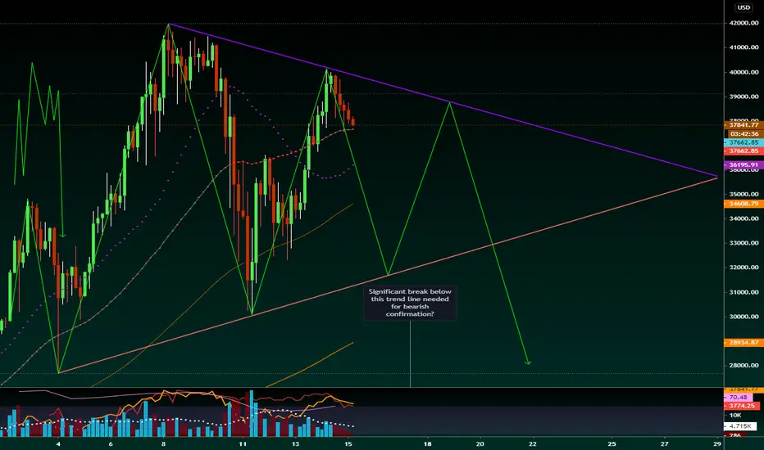764x450 pixels.
Task: Click date 15 on the time axis
Action: click(x=348, y=443)
